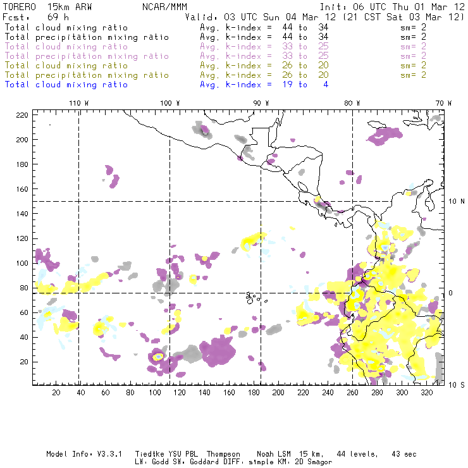Click the "100 W" longitude label

pos(170,103)
